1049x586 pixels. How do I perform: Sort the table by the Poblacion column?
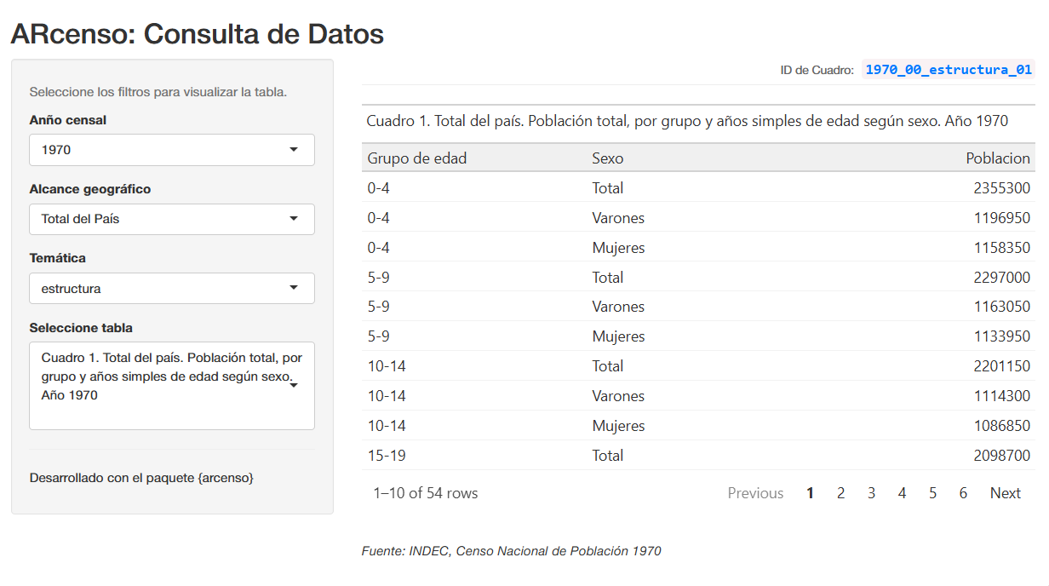[x=998, y=158]
